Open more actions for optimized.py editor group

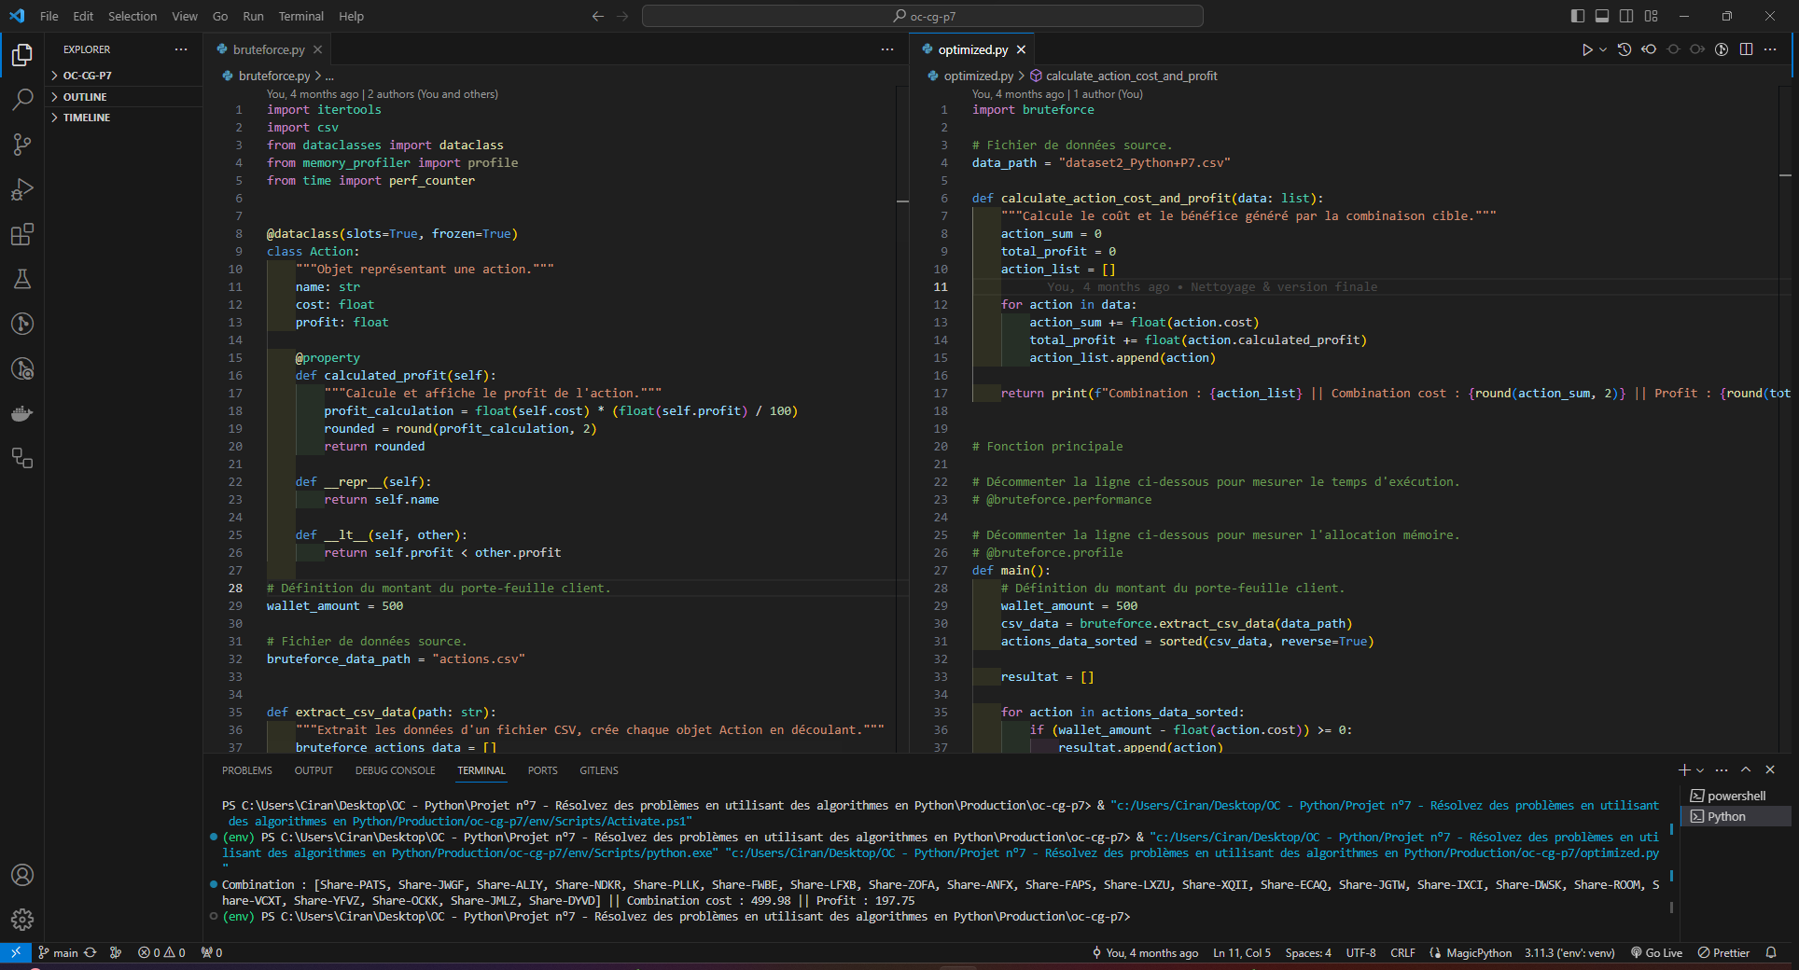click(1770, 49)
